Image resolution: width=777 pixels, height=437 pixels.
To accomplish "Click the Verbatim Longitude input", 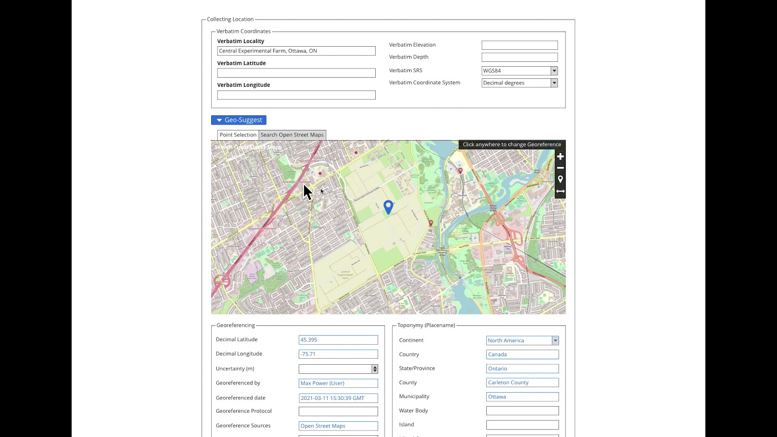I will [296, 95].
